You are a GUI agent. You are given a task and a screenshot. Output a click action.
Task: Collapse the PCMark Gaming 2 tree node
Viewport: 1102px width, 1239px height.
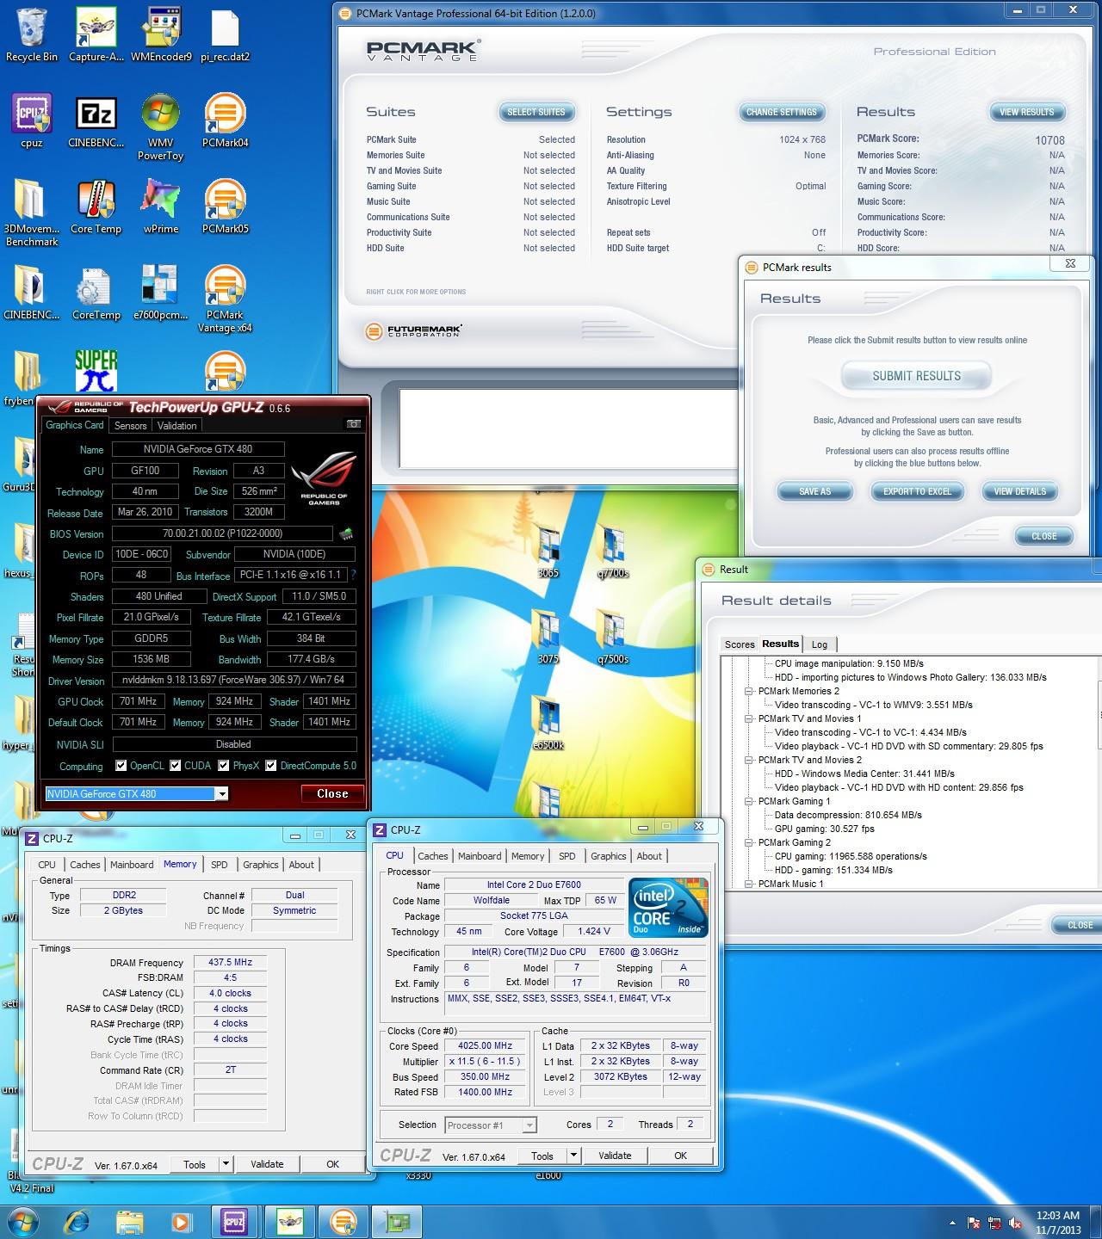click(749, 842)
